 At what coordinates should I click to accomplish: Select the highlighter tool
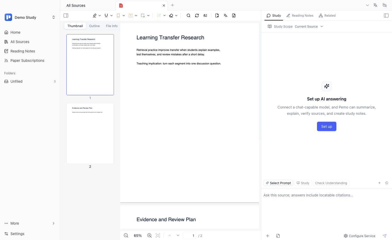coord(95,16)
